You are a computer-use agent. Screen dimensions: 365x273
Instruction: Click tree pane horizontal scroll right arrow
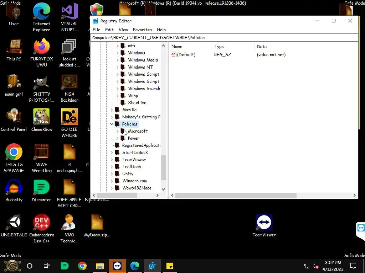(x=158, y=196)
